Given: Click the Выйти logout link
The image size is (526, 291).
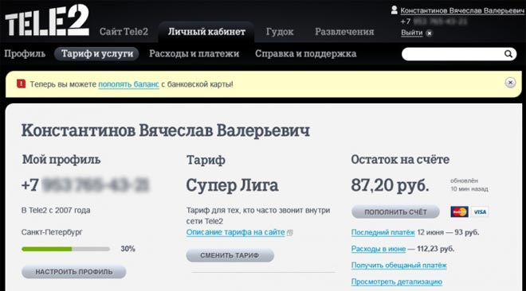Looking at the screenshot, I should click(411, 33).
